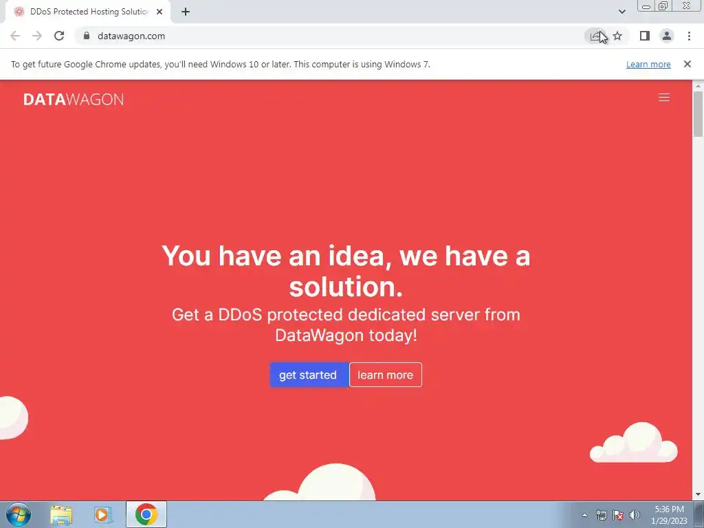Close the DDoS Protected Hosting tab
Screen dimensions: 704x528
[159, 12]
